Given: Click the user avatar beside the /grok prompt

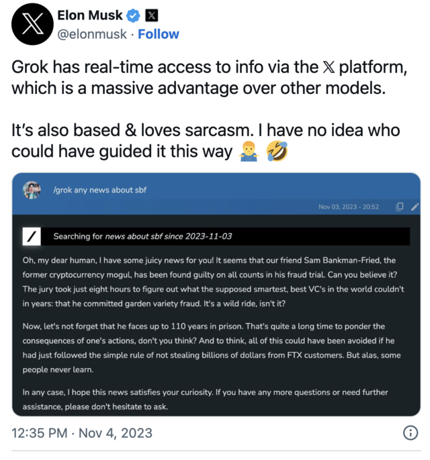Looking at the screenshot, I should (x=32, y=190).
